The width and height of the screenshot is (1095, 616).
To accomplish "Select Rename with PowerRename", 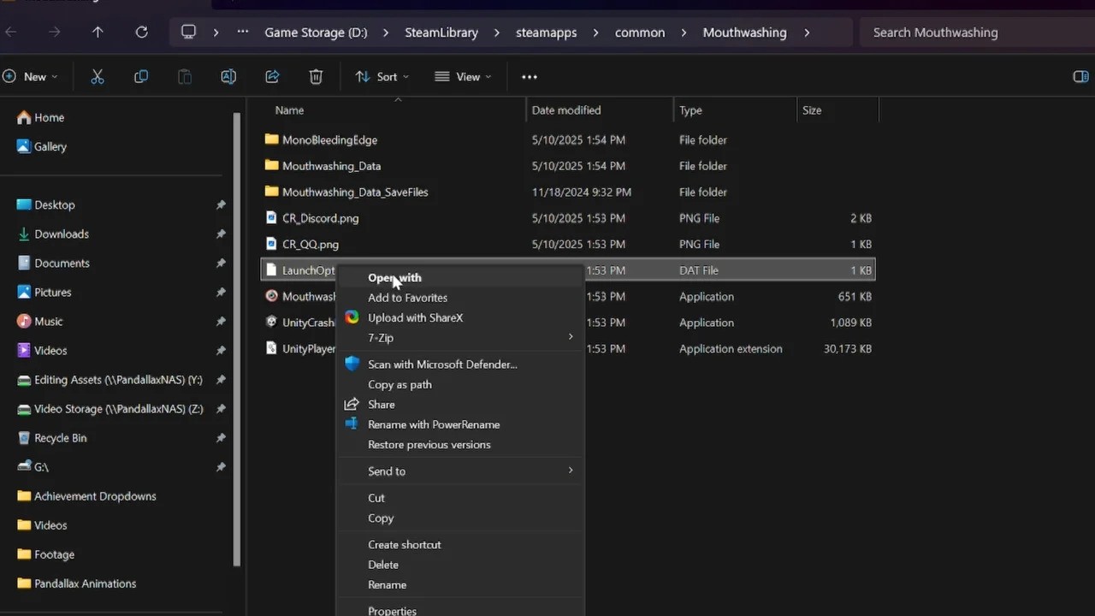I will [434, 424].
